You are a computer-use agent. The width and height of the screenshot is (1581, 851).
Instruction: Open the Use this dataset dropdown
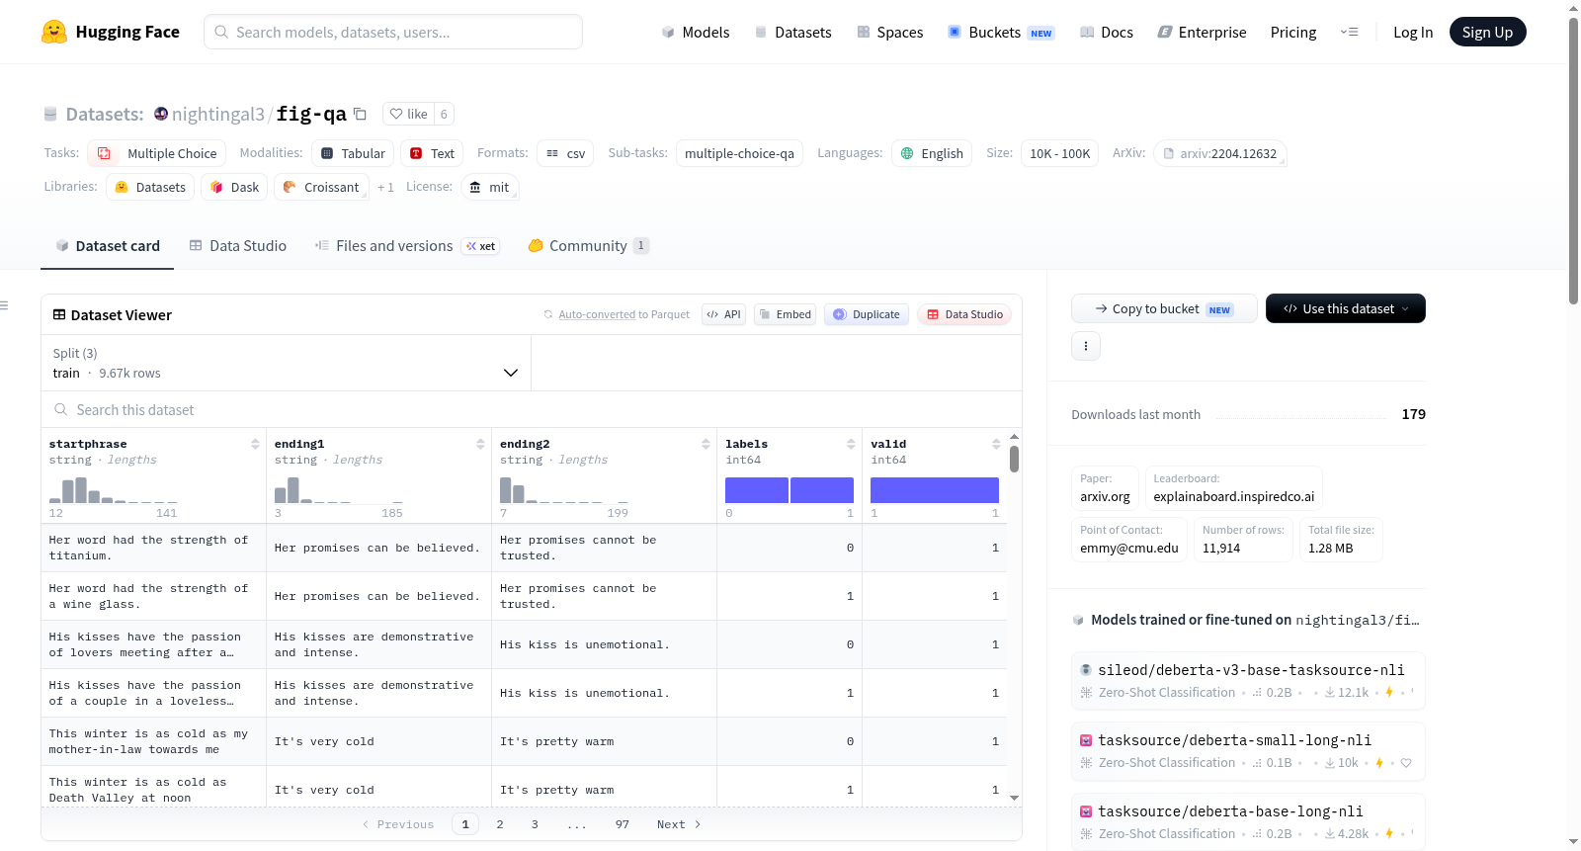(x=1345, y=308)
